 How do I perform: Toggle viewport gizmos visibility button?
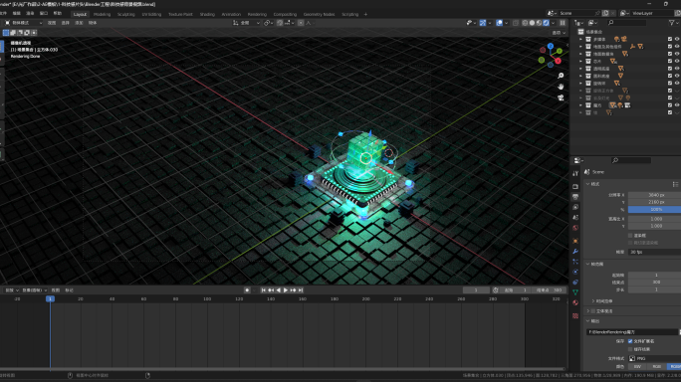(x=483, y=23)
